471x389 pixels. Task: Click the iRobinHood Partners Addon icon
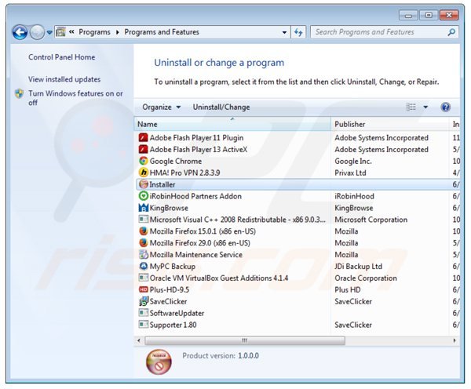pyautogui.click(x=143, y=196)
